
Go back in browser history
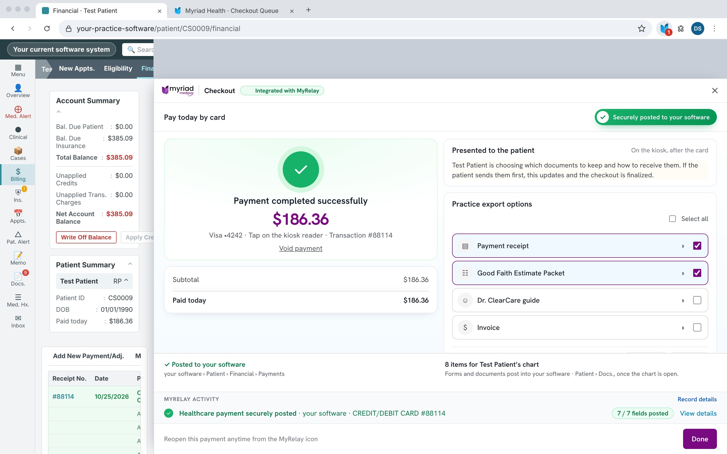click(x=13, y=29)
